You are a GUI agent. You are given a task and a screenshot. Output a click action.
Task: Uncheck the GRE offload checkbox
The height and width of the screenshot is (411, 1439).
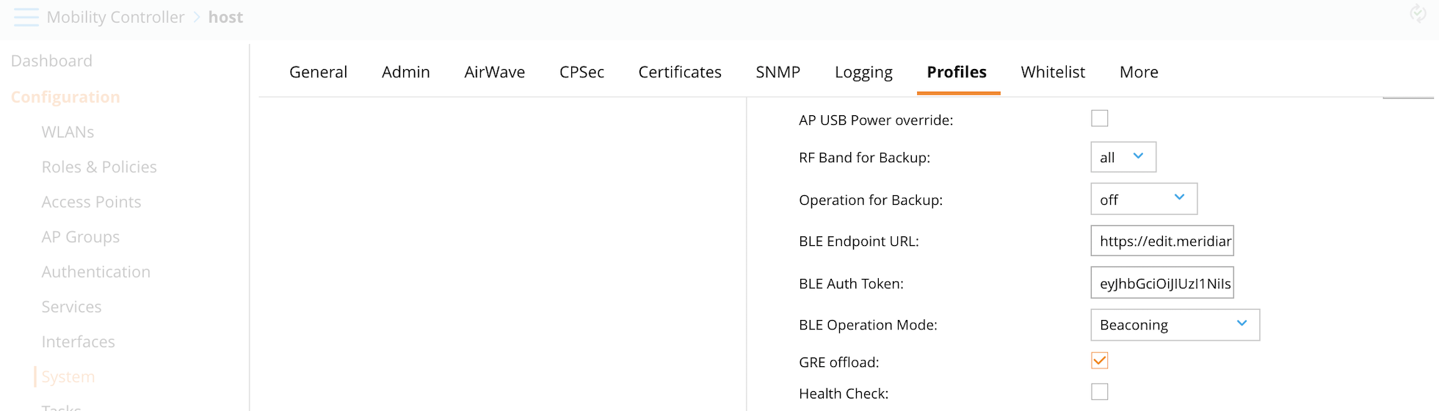tap(1099, 360)
